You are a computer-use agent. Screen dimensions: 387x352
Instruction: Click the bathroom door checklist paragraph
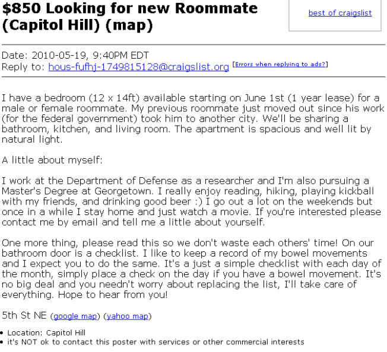(192, 269)
